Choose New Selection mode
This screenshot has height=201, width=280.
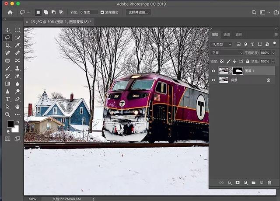point(38,12)
